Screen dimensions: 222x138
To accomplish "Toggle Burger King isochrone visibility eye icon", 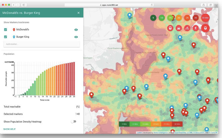I will click(76, 37).
